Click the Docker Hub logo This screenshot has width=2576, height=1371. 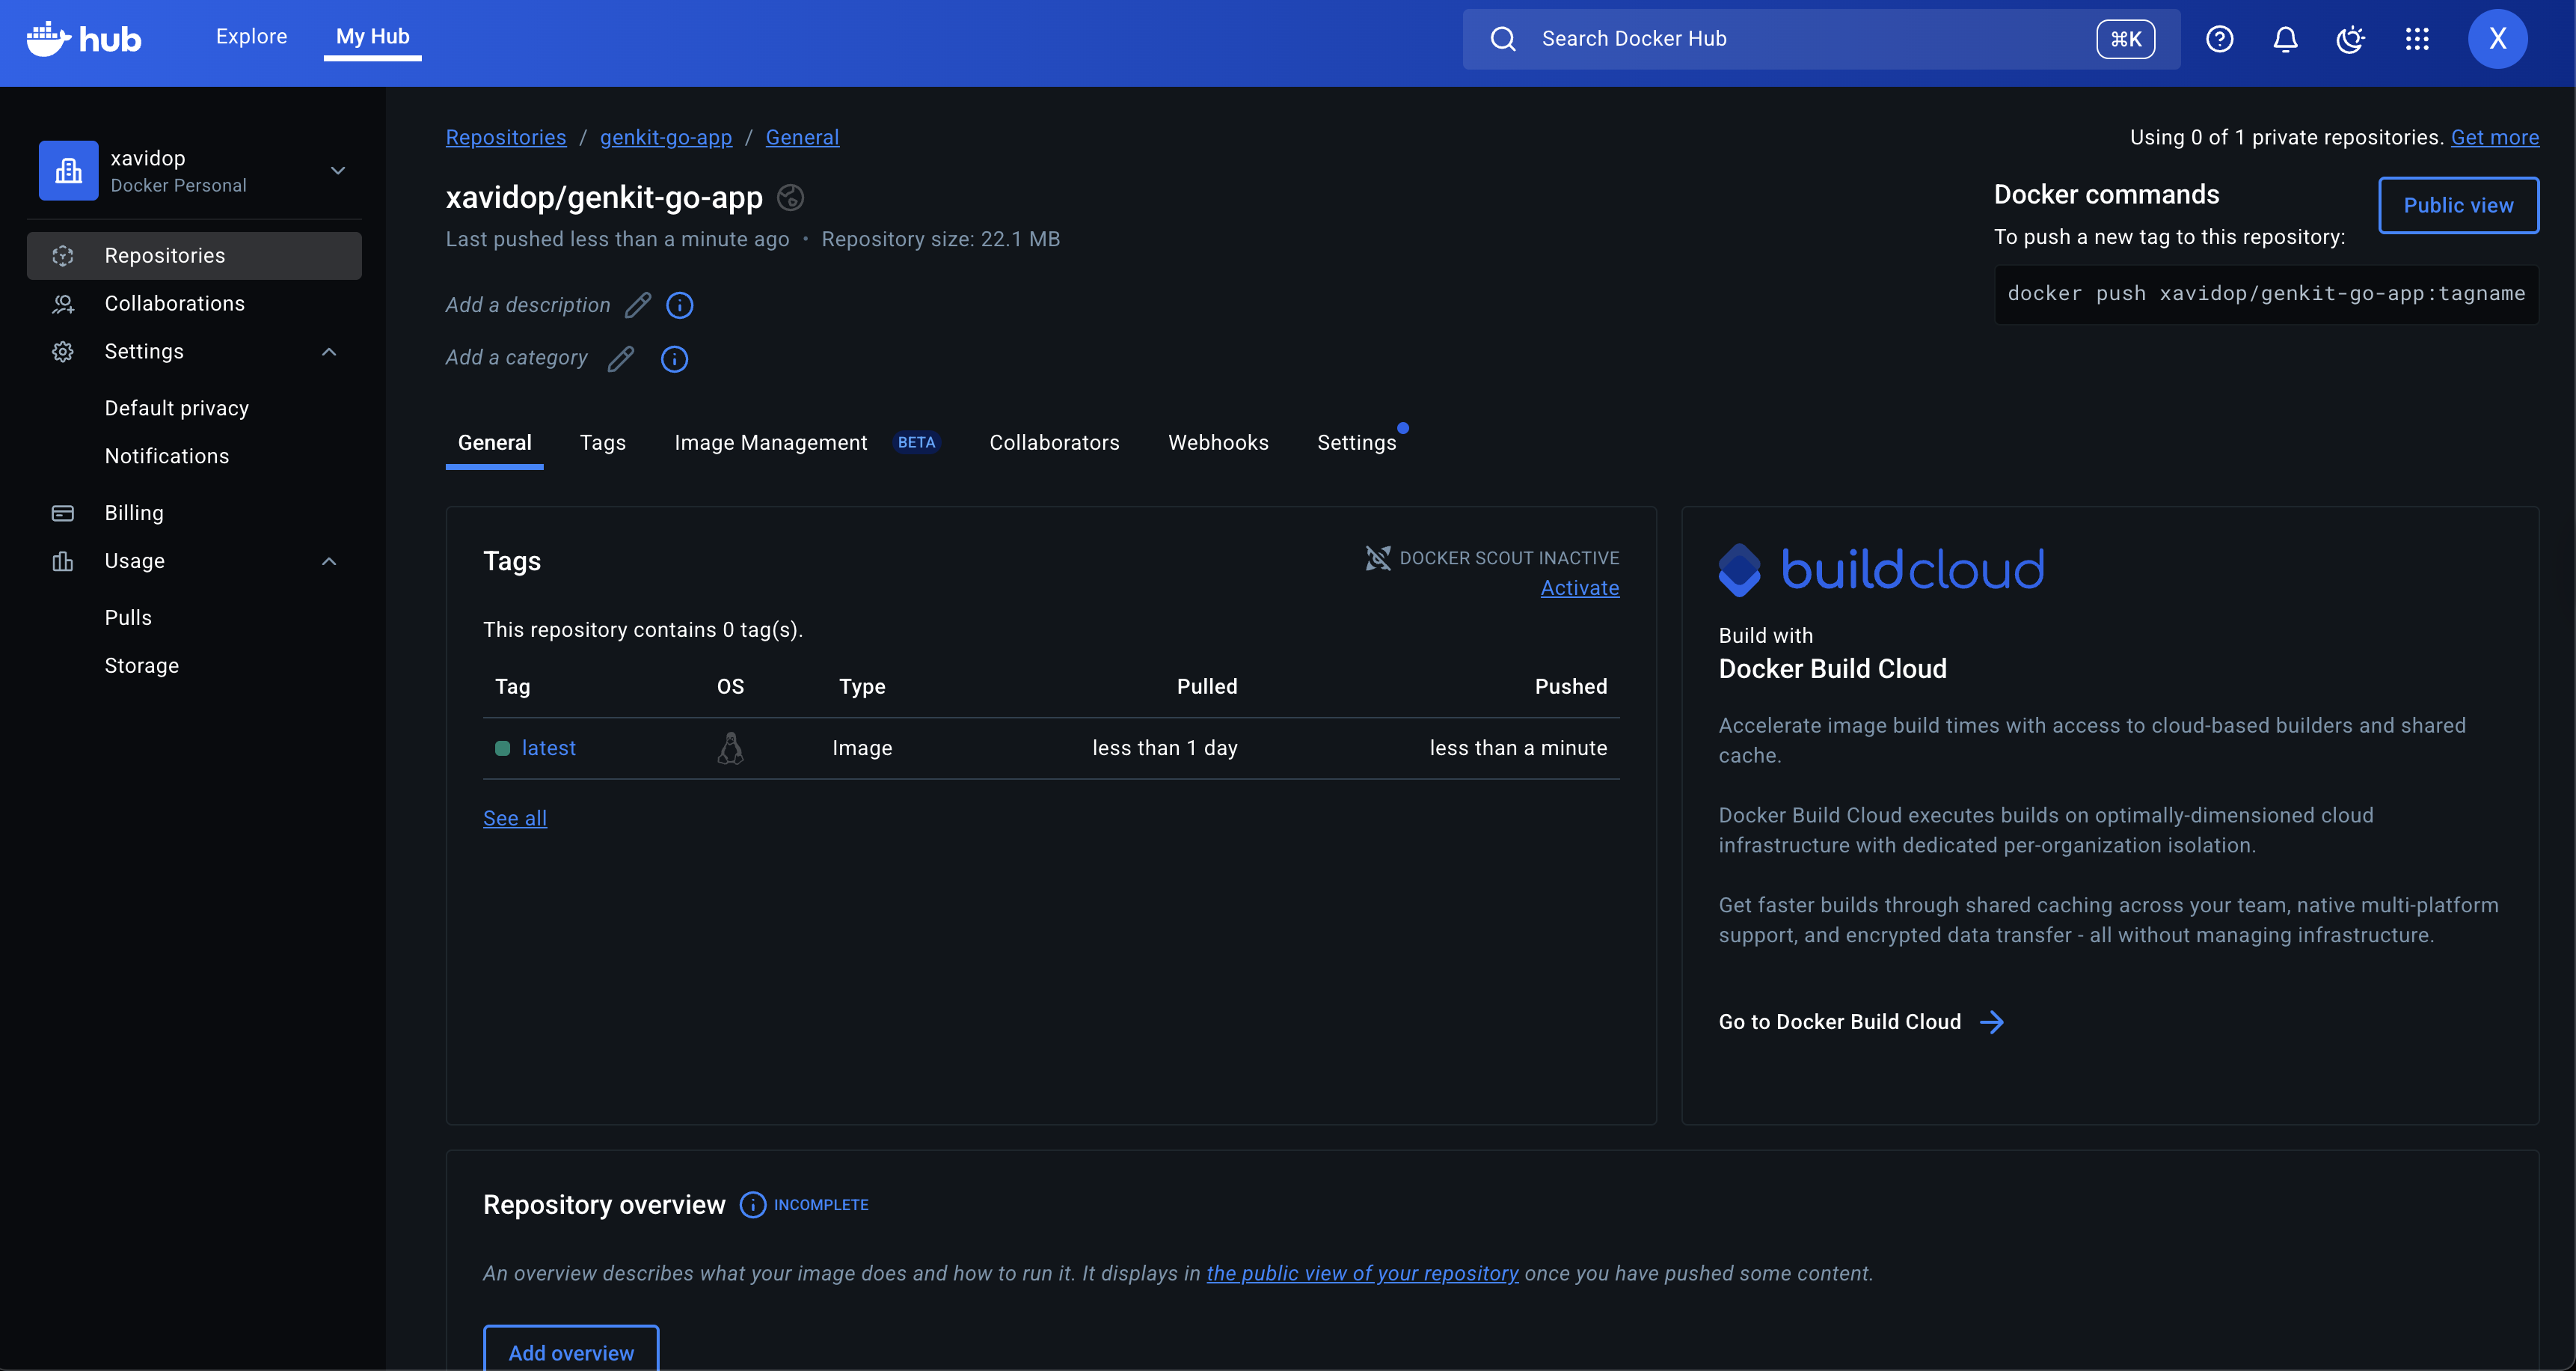pyautogui.click(x=84, y=38)
